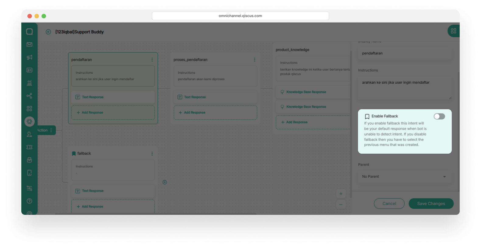Viewport: 481px width, 248px height.
Task: Open the integration nodes icon in sidebar
Action: point(30,96)
